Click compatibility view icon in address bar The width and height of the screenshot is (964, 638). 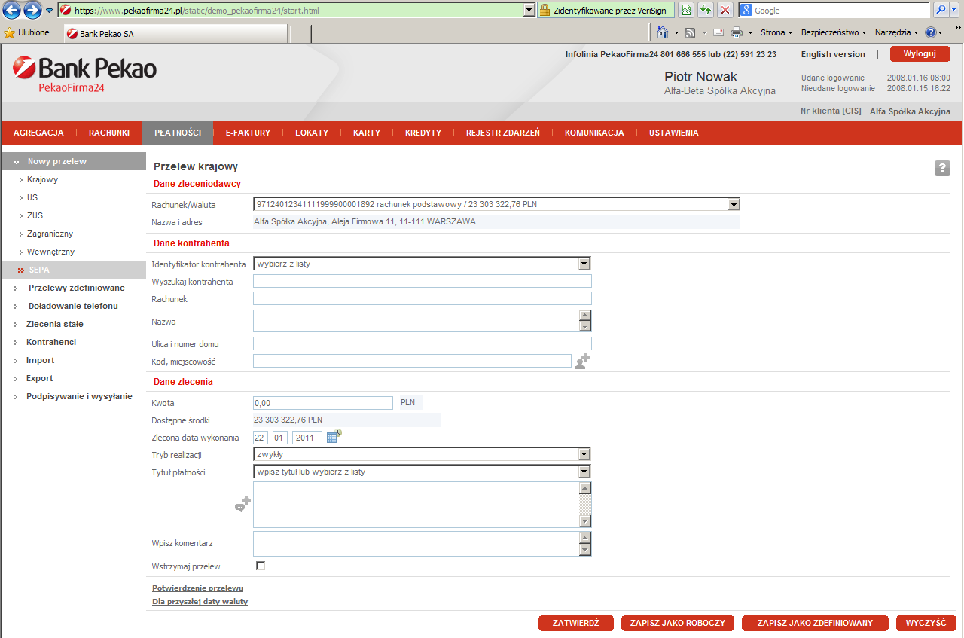[686, 10]
